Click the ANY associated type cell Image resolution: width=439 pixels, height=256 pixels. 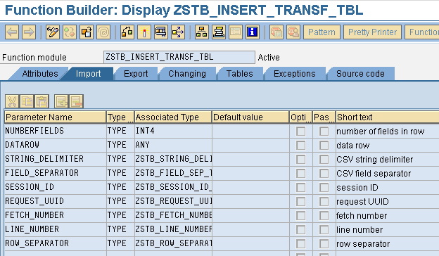(173, 145)
